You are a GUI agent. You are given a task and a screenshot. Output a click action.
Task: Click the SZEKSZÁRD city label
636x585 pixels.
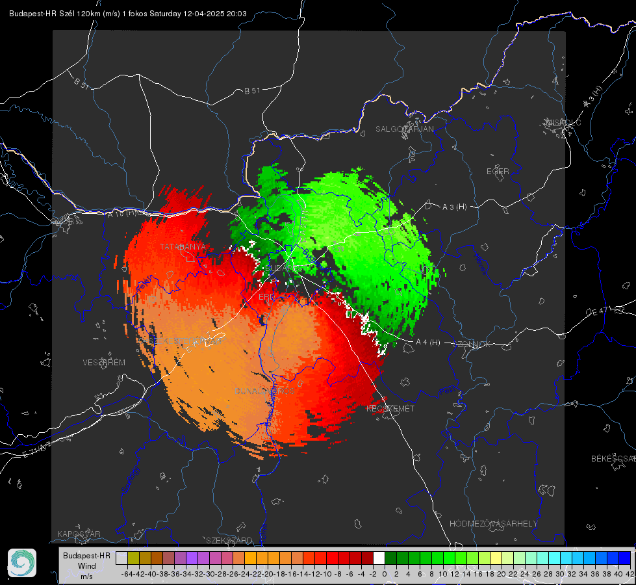tap(229, 540)
